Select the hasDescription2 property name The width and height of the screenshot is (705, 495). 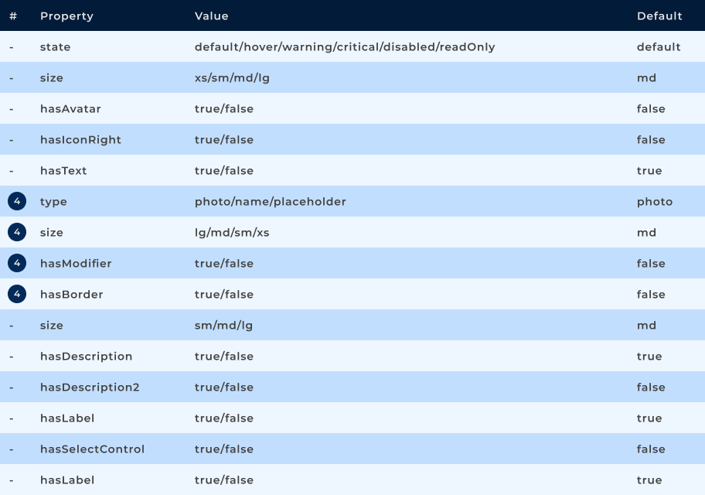(90, 387)
